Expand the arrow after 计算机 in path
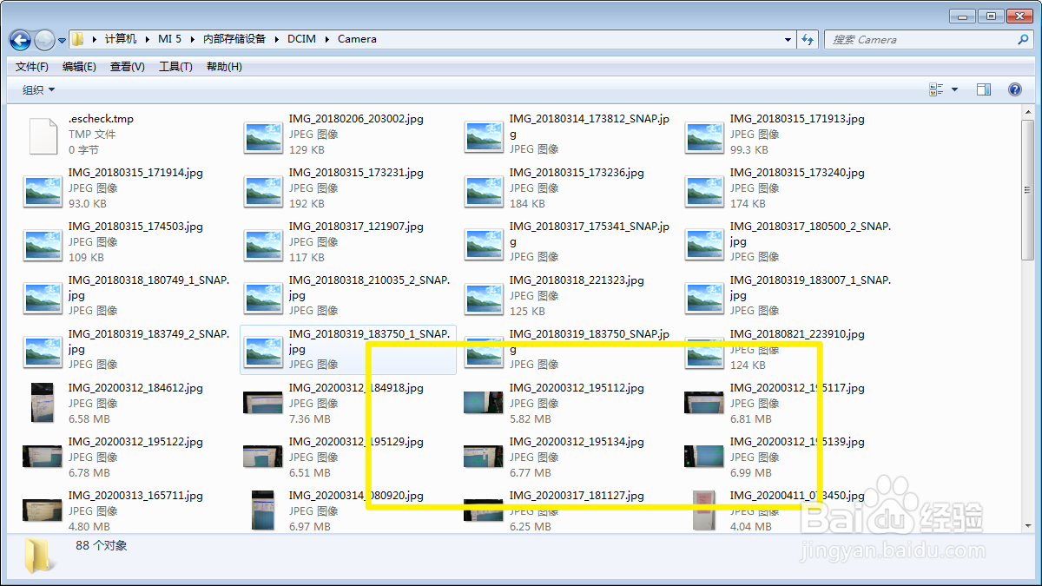Viewport: 1042px width, 586px height. [x=147, y=39]
